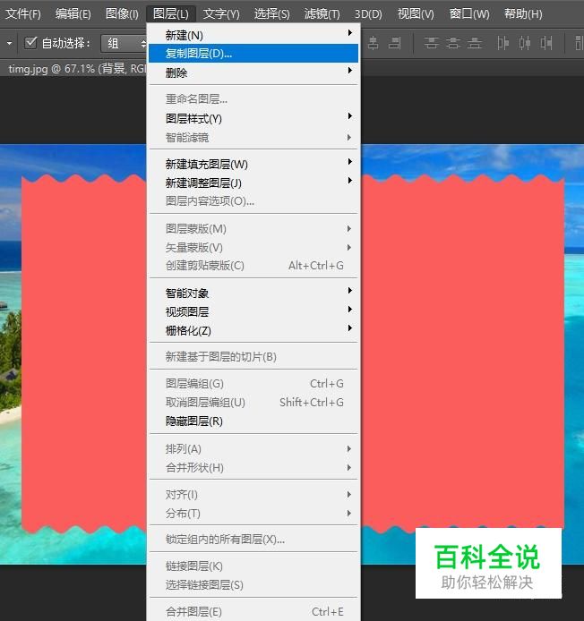Click the 图层内容选项(O)... entry
This screenshot has width=584, height=621.
(x=253, y=201)
